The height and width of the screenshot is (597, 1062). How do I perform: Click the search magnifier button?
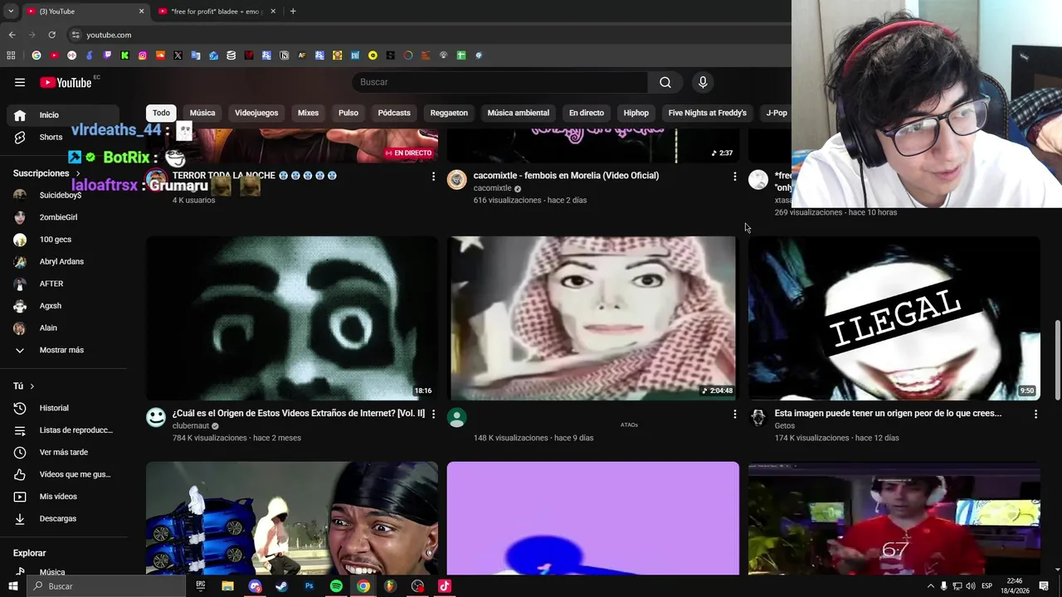[665, 82]
